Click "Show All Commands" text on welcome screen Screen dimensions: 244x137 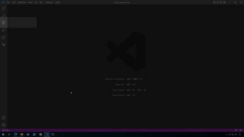(115, 79)
